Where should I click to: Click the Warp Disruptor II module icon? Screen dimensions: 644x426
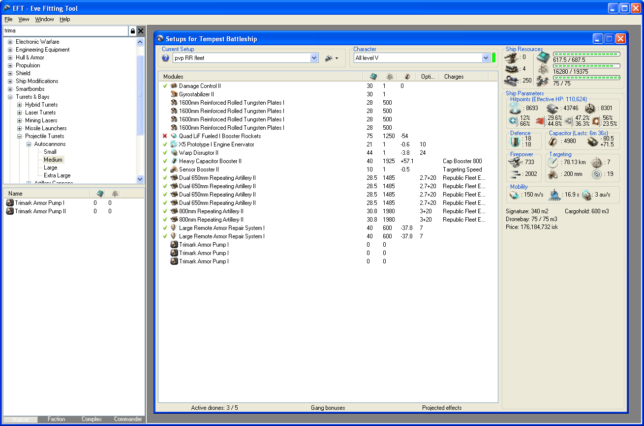(x=174, y=153)
